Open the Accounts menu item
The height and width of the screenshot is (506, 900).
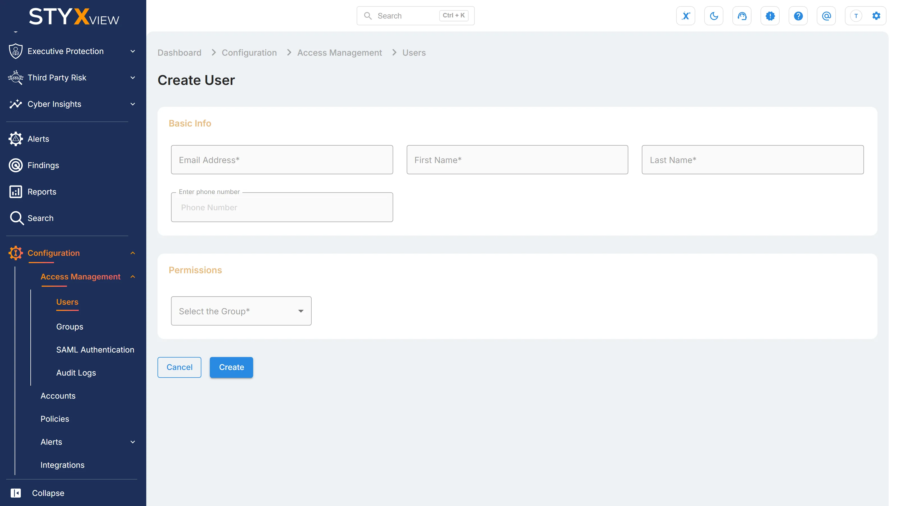58,396
